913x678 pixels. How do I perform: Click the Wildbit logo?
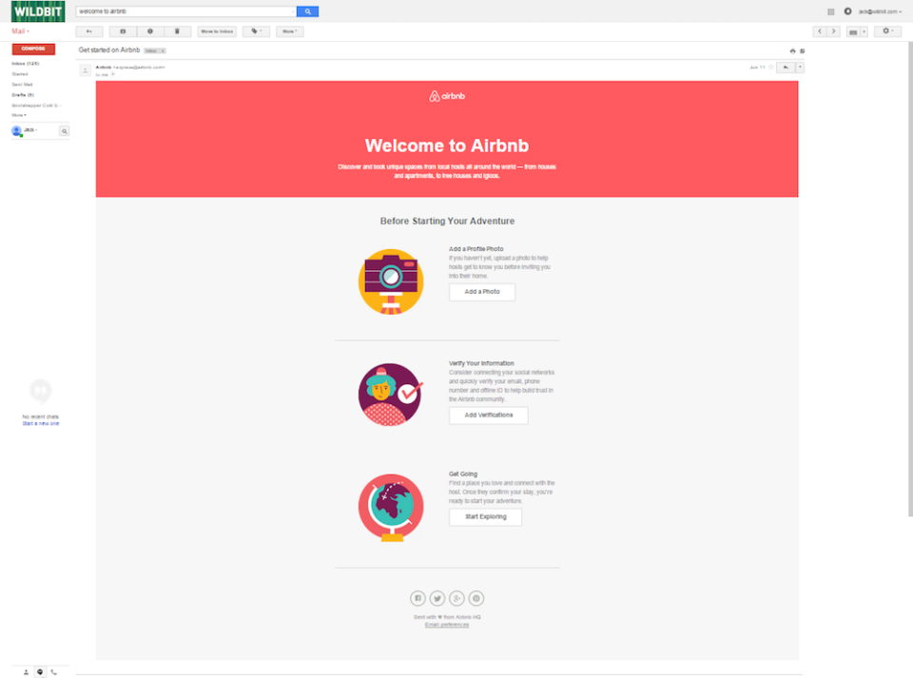pos(38,11)
